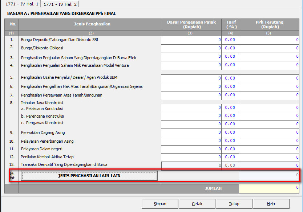Click PPh Terutang field for Perusahaan Modal Ventura

(x=269, y=65)
